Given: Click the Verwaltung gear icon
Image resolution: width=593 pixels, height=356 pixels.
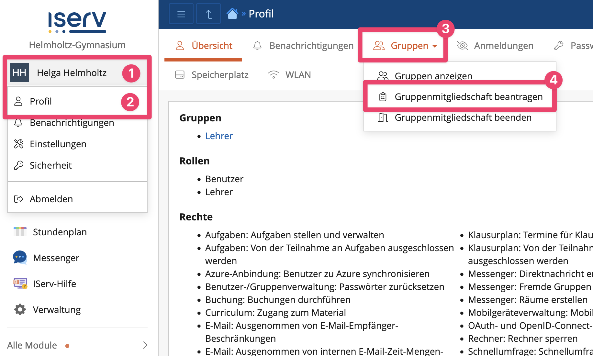Looking at the screenshot, I should click(20, 309).
